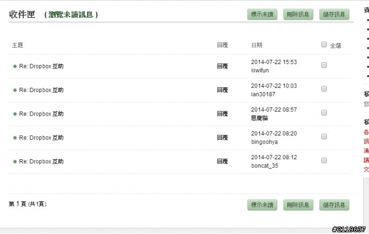Click top 標示未讀 button
This screenshot has height=234, width=369.
pos(262,14)
